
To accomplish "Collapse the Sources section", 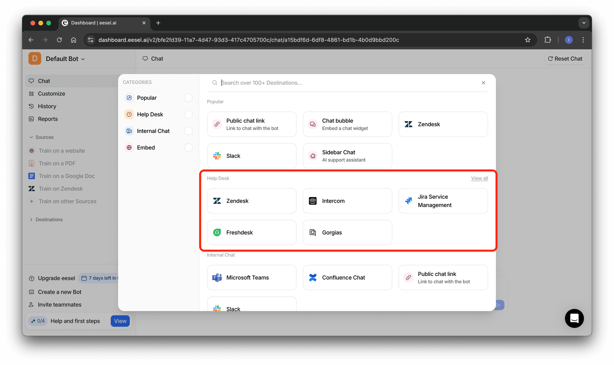I will (41, 137).
